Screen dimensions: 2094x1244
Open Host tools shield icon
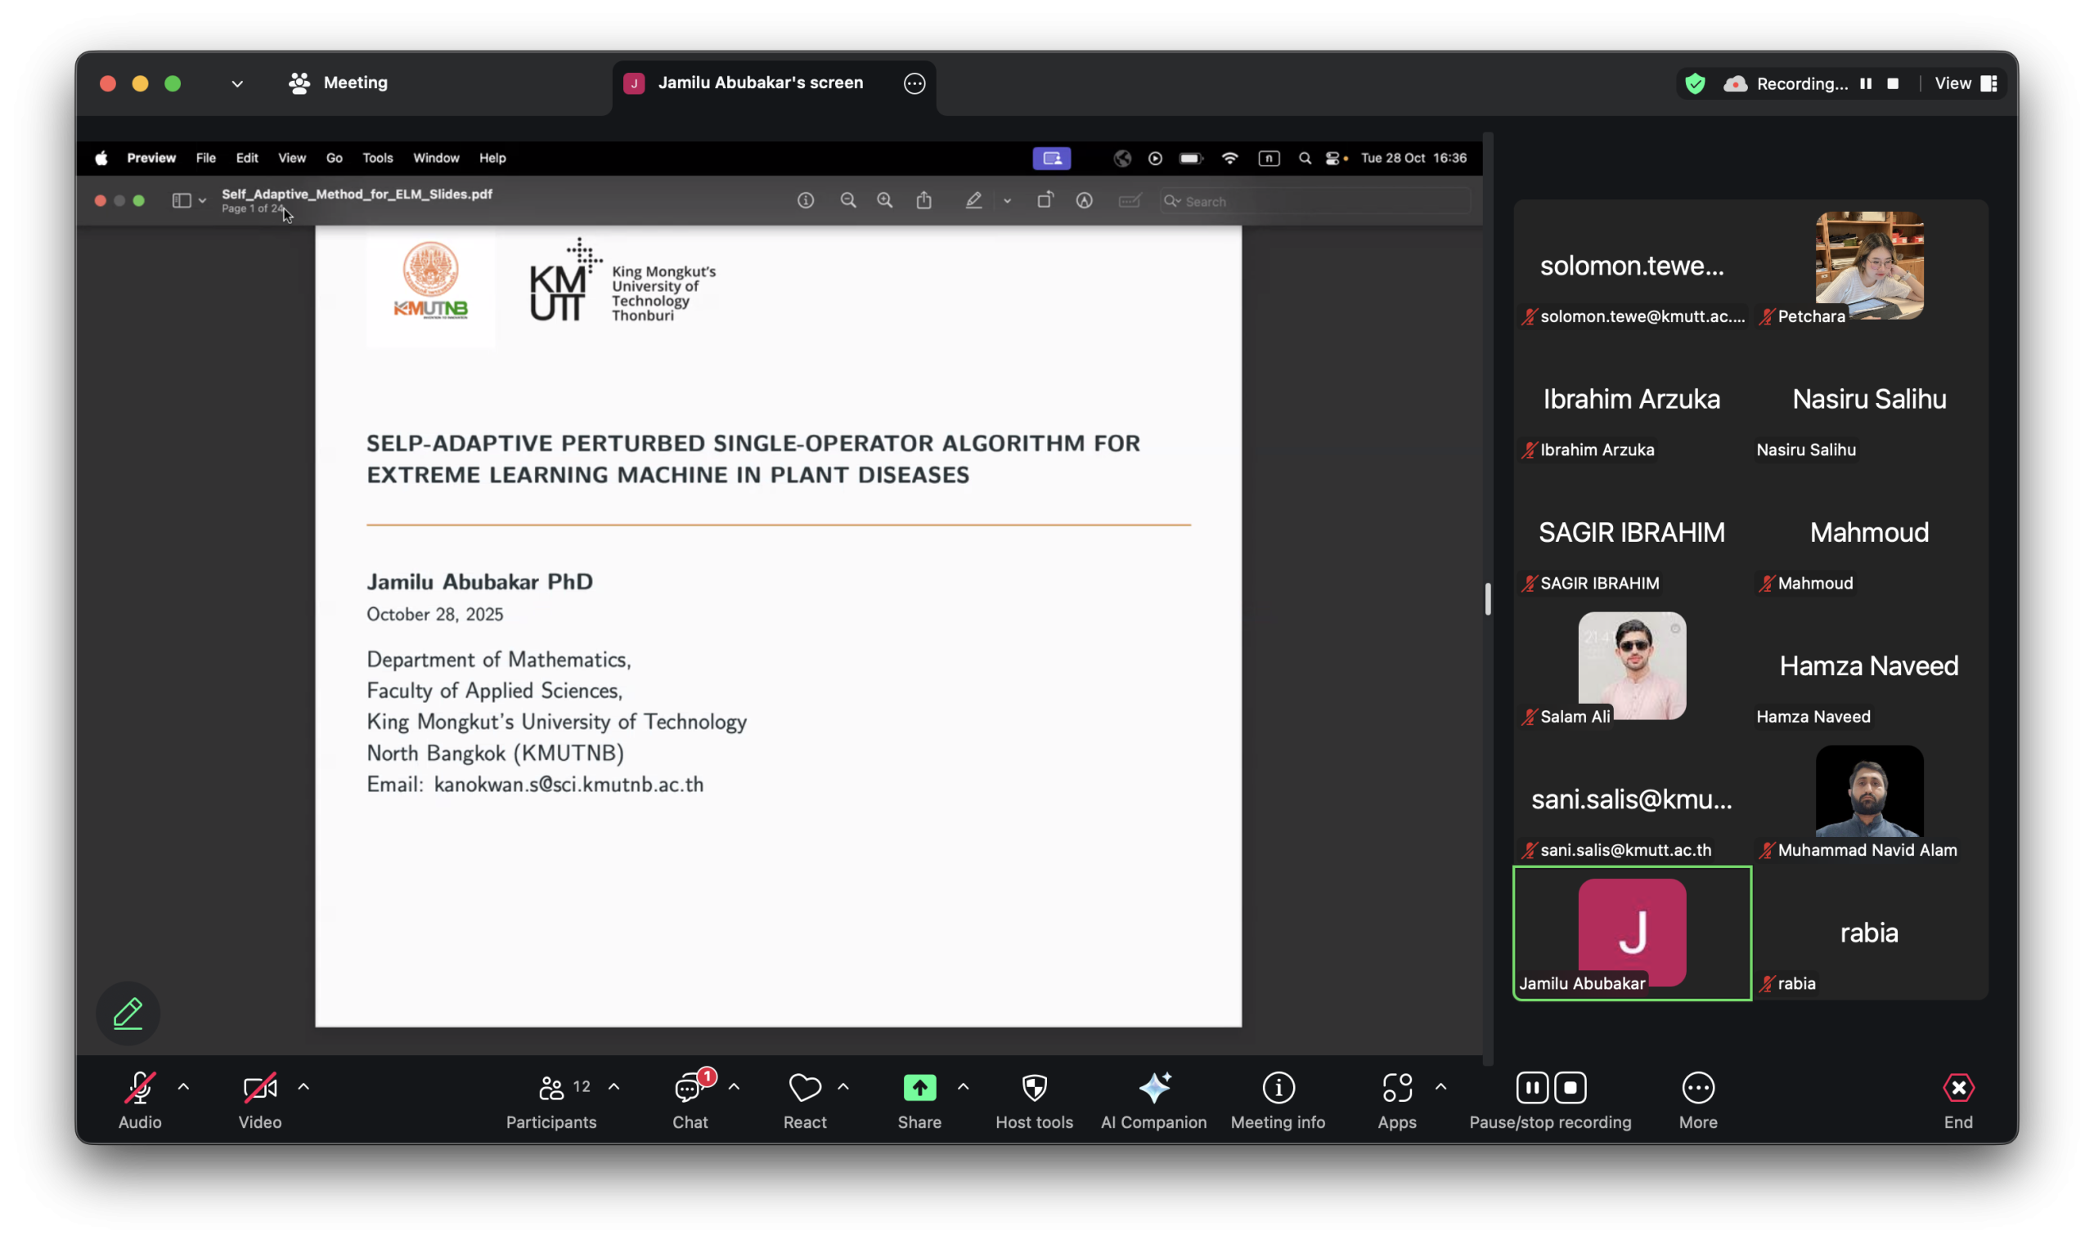point(1034,1089)
